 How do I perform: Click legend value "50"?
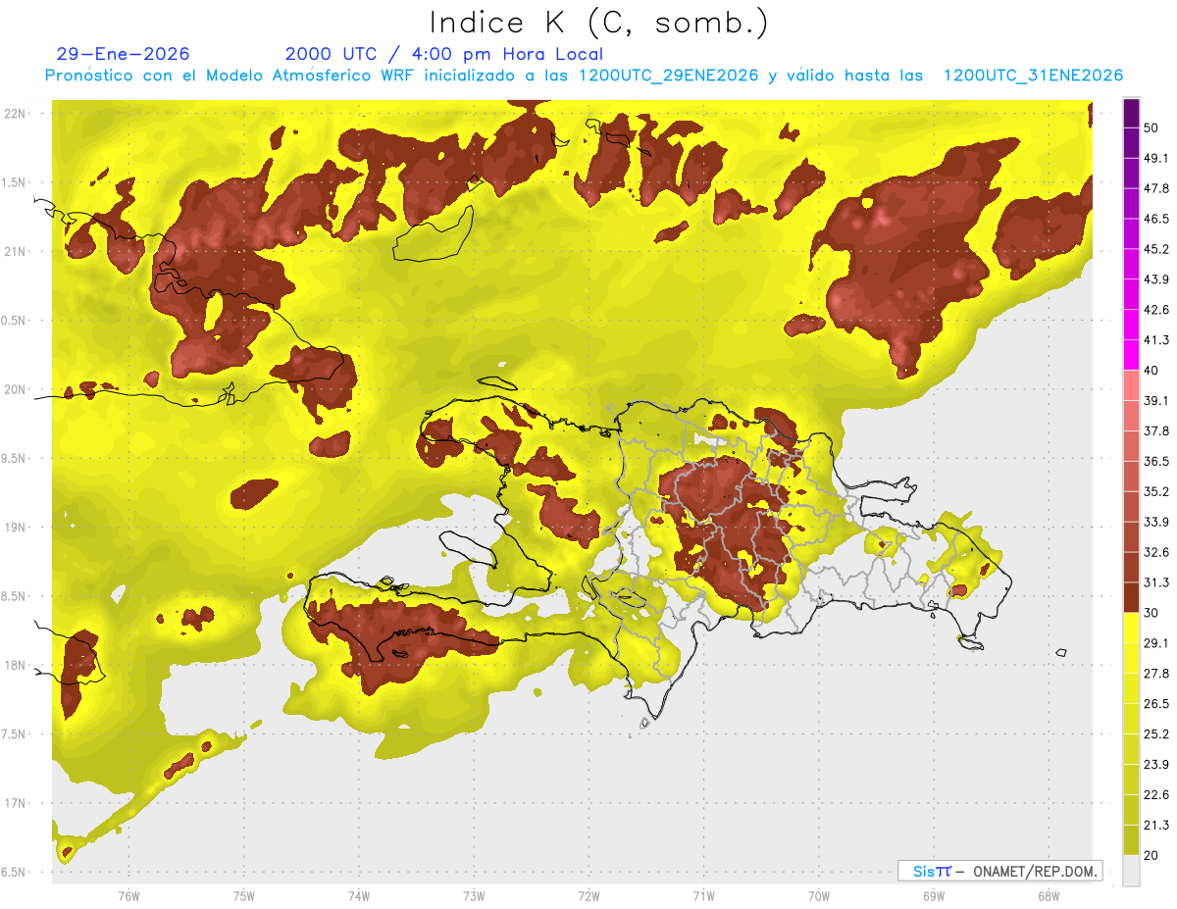coord(1151,127)
